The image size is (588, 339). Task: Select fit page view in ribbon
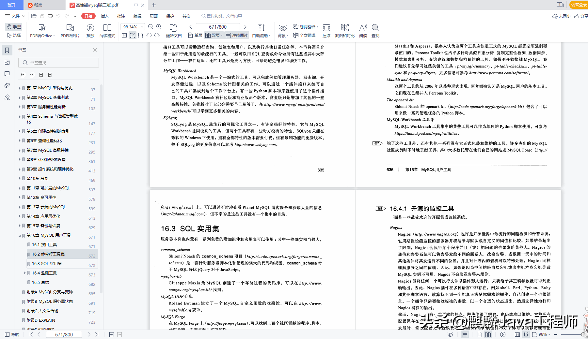tap(132, 35)
